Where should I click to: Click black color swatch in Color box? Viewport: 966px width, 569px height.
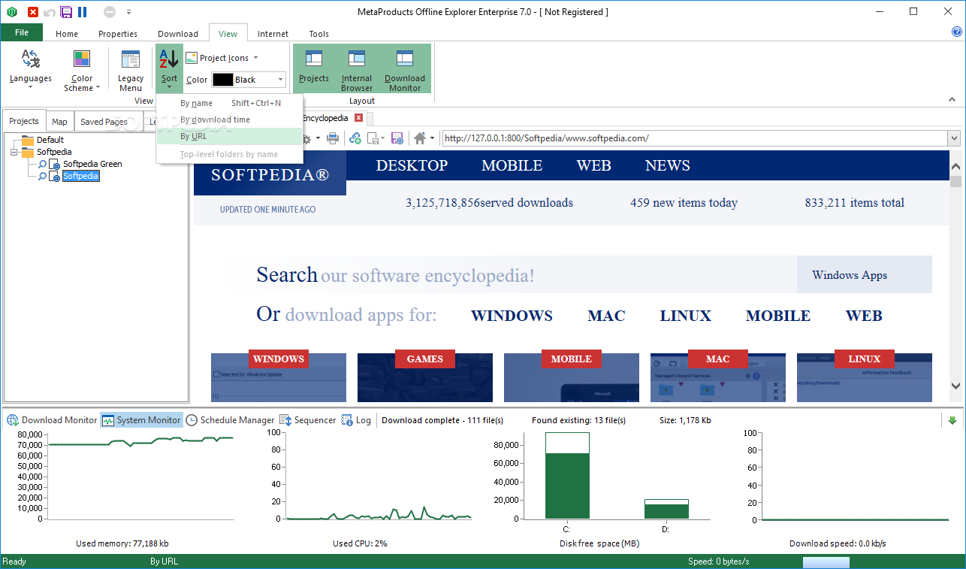point(222,80)
